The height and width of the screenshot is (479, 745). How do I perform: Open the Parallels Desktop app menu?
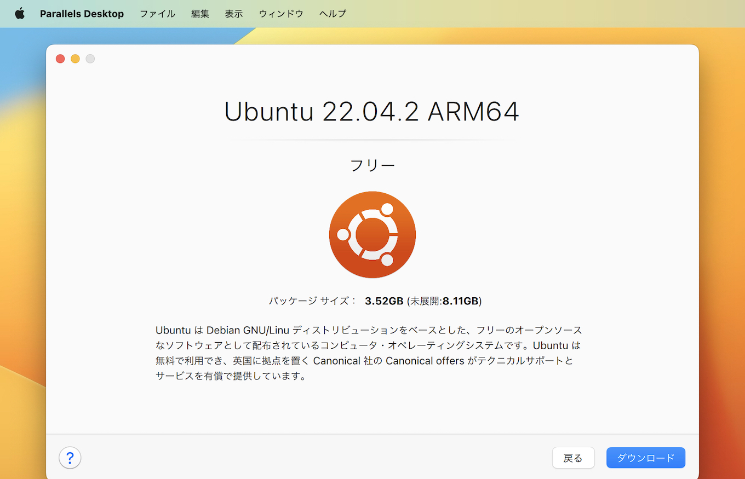click(82, 14)
